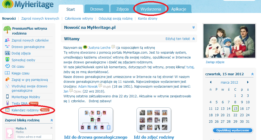Open Zagraj w grę pamięciową link
The height and width of the screenshot is (140, 261).
tap(30, 80)
